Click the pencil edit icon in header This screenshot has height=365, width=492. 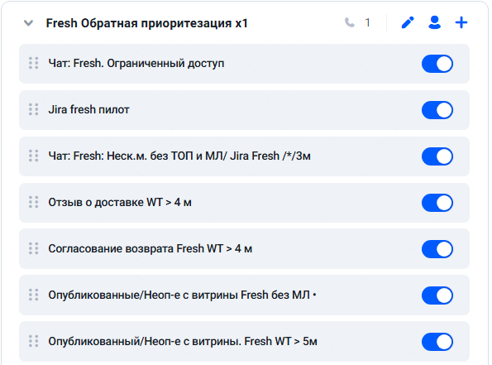tap(408, 22)
